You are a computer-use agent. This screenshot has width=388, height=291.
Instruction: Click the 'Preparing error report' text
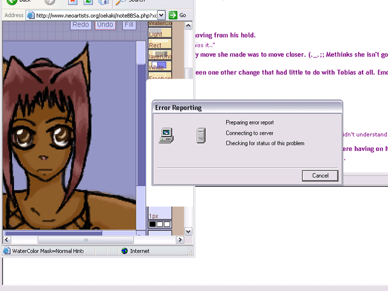point(250,122)
